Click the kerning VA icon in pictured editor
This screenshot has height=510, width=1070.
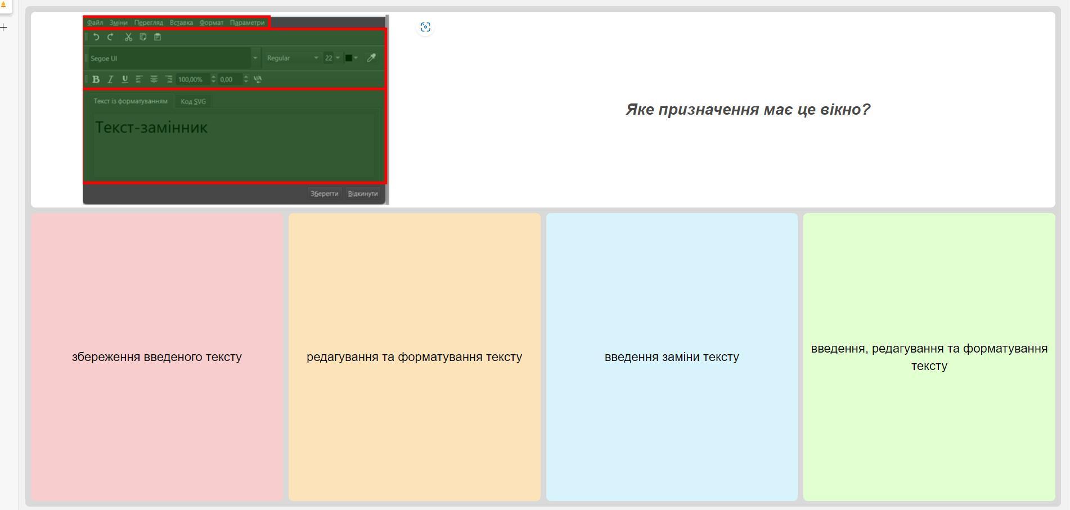pos(258,79)
